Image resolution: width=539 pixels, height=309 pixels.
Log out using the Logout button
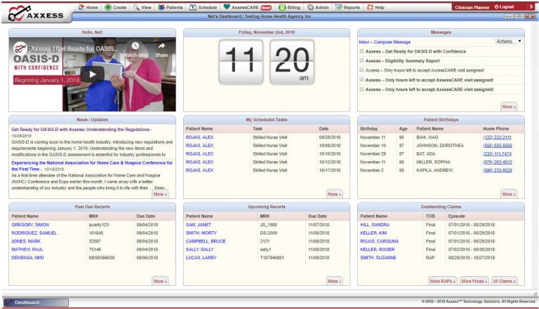point(504,6)
